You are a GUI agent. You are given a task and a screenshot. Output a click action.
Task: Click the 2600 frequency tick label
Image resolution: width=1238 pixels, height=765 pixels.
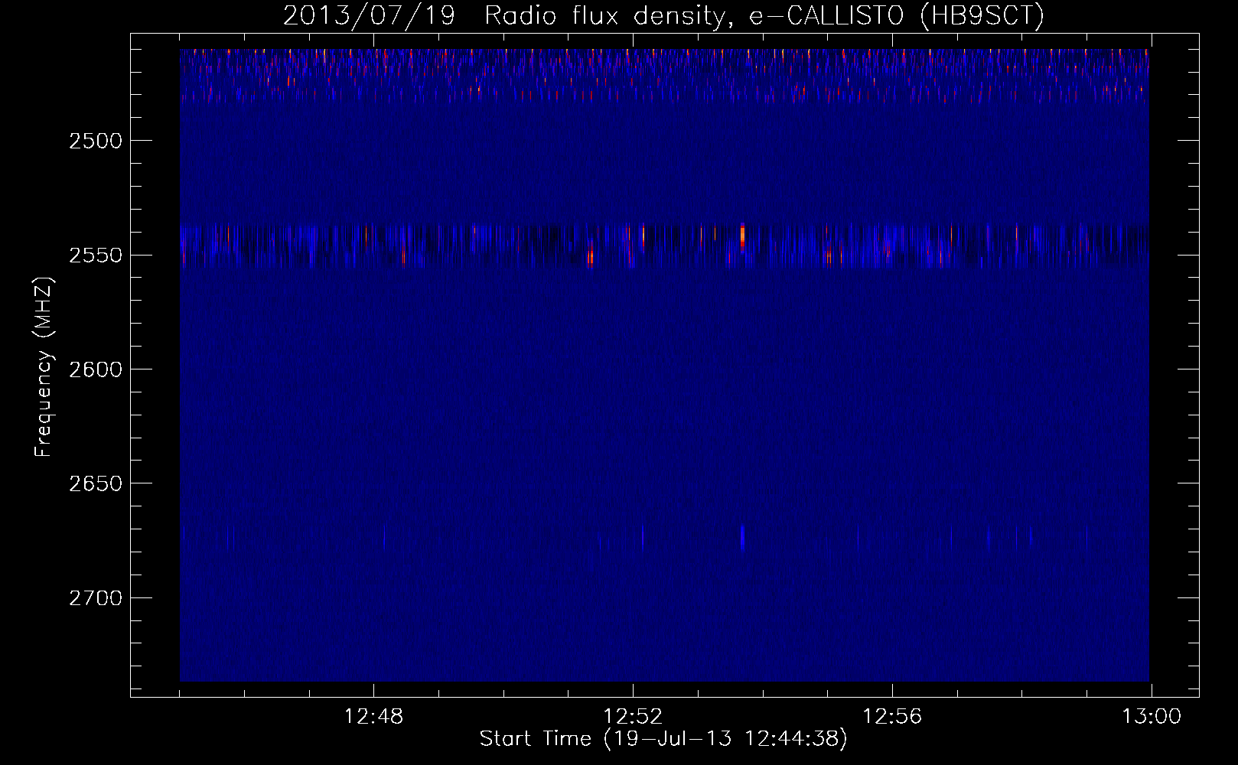click(x=96, y=369)
